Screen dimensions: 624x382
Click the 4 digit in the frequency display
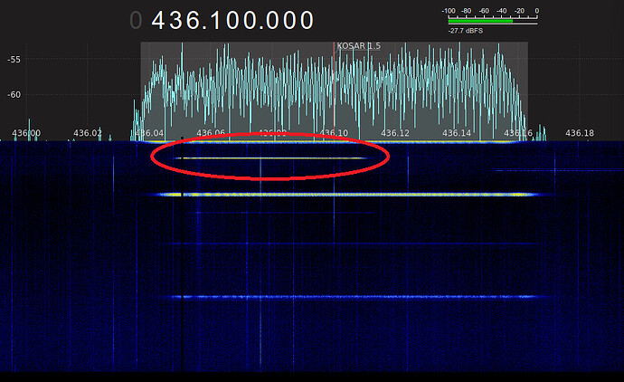tap(159, 20)
